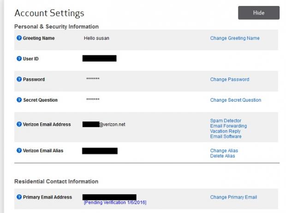Open Change Primary Email link
286x213 pixels.
(x=233, y=197)
